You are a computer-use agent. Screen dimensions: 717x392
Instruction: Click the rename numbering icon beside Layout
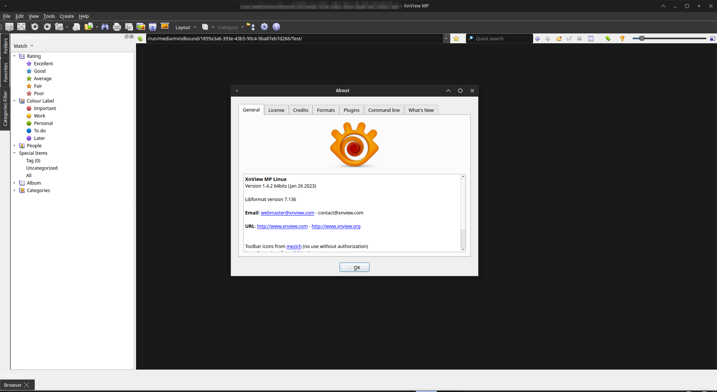click(205, 27)
